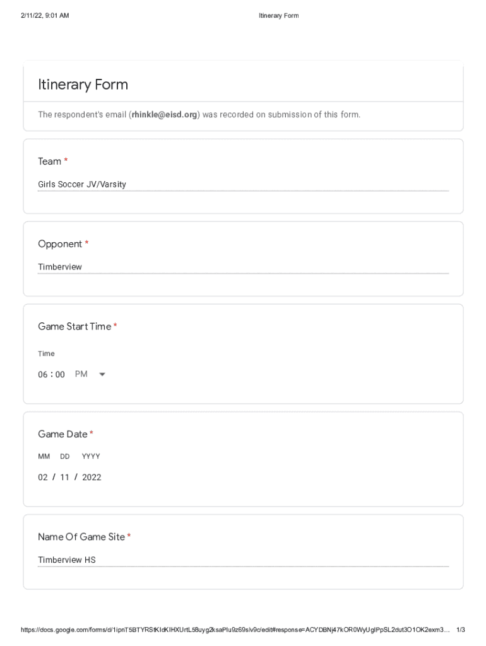Click the '1/3' page number indicator
486x646 pixels.
[460, 630]
